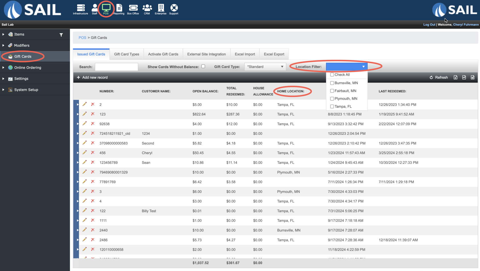Export grid to Excel file icon

(455, 77)
